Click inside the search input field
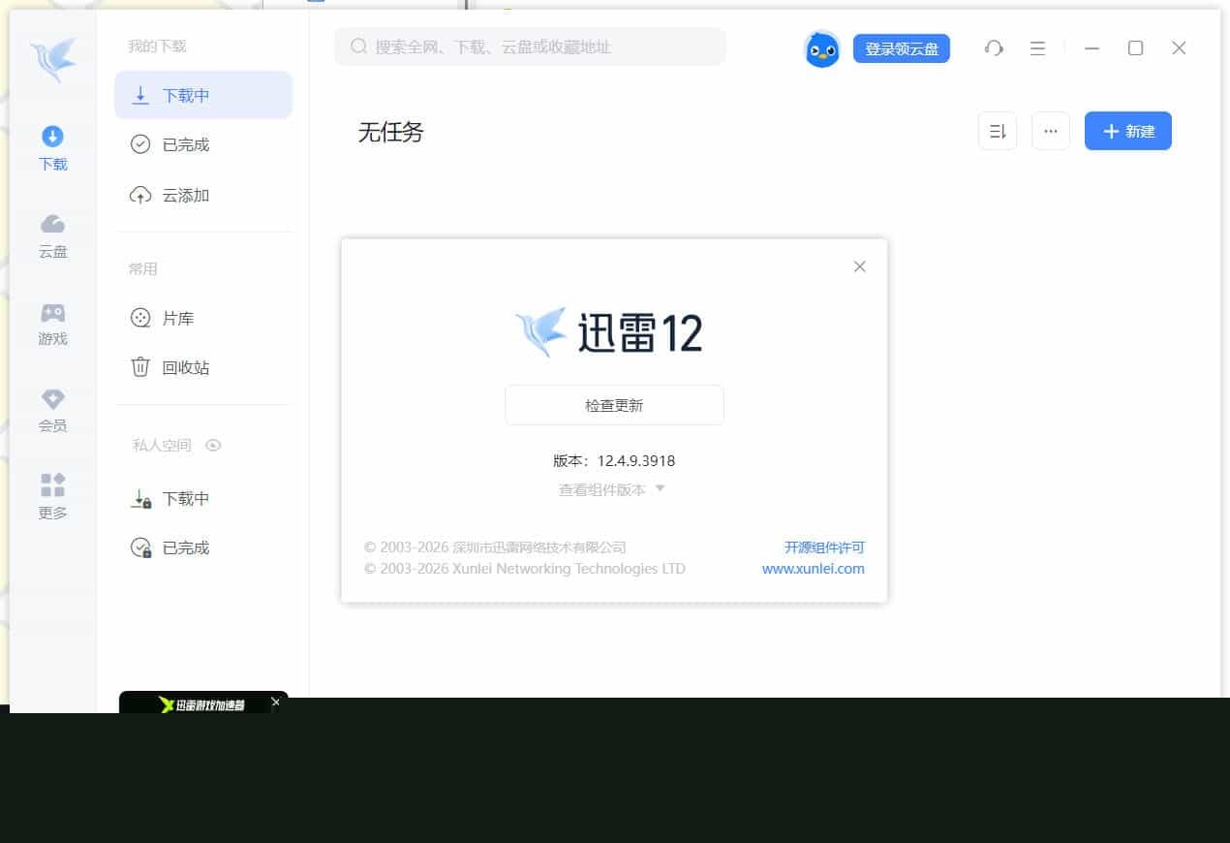Screen dimensions: 1230x843 [x=529, y=47]
